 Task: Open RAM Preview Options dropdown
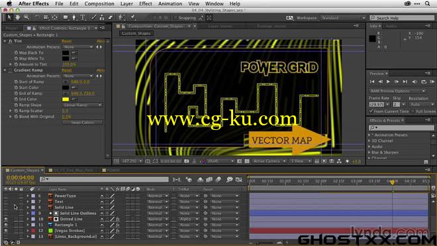(397, 91)
